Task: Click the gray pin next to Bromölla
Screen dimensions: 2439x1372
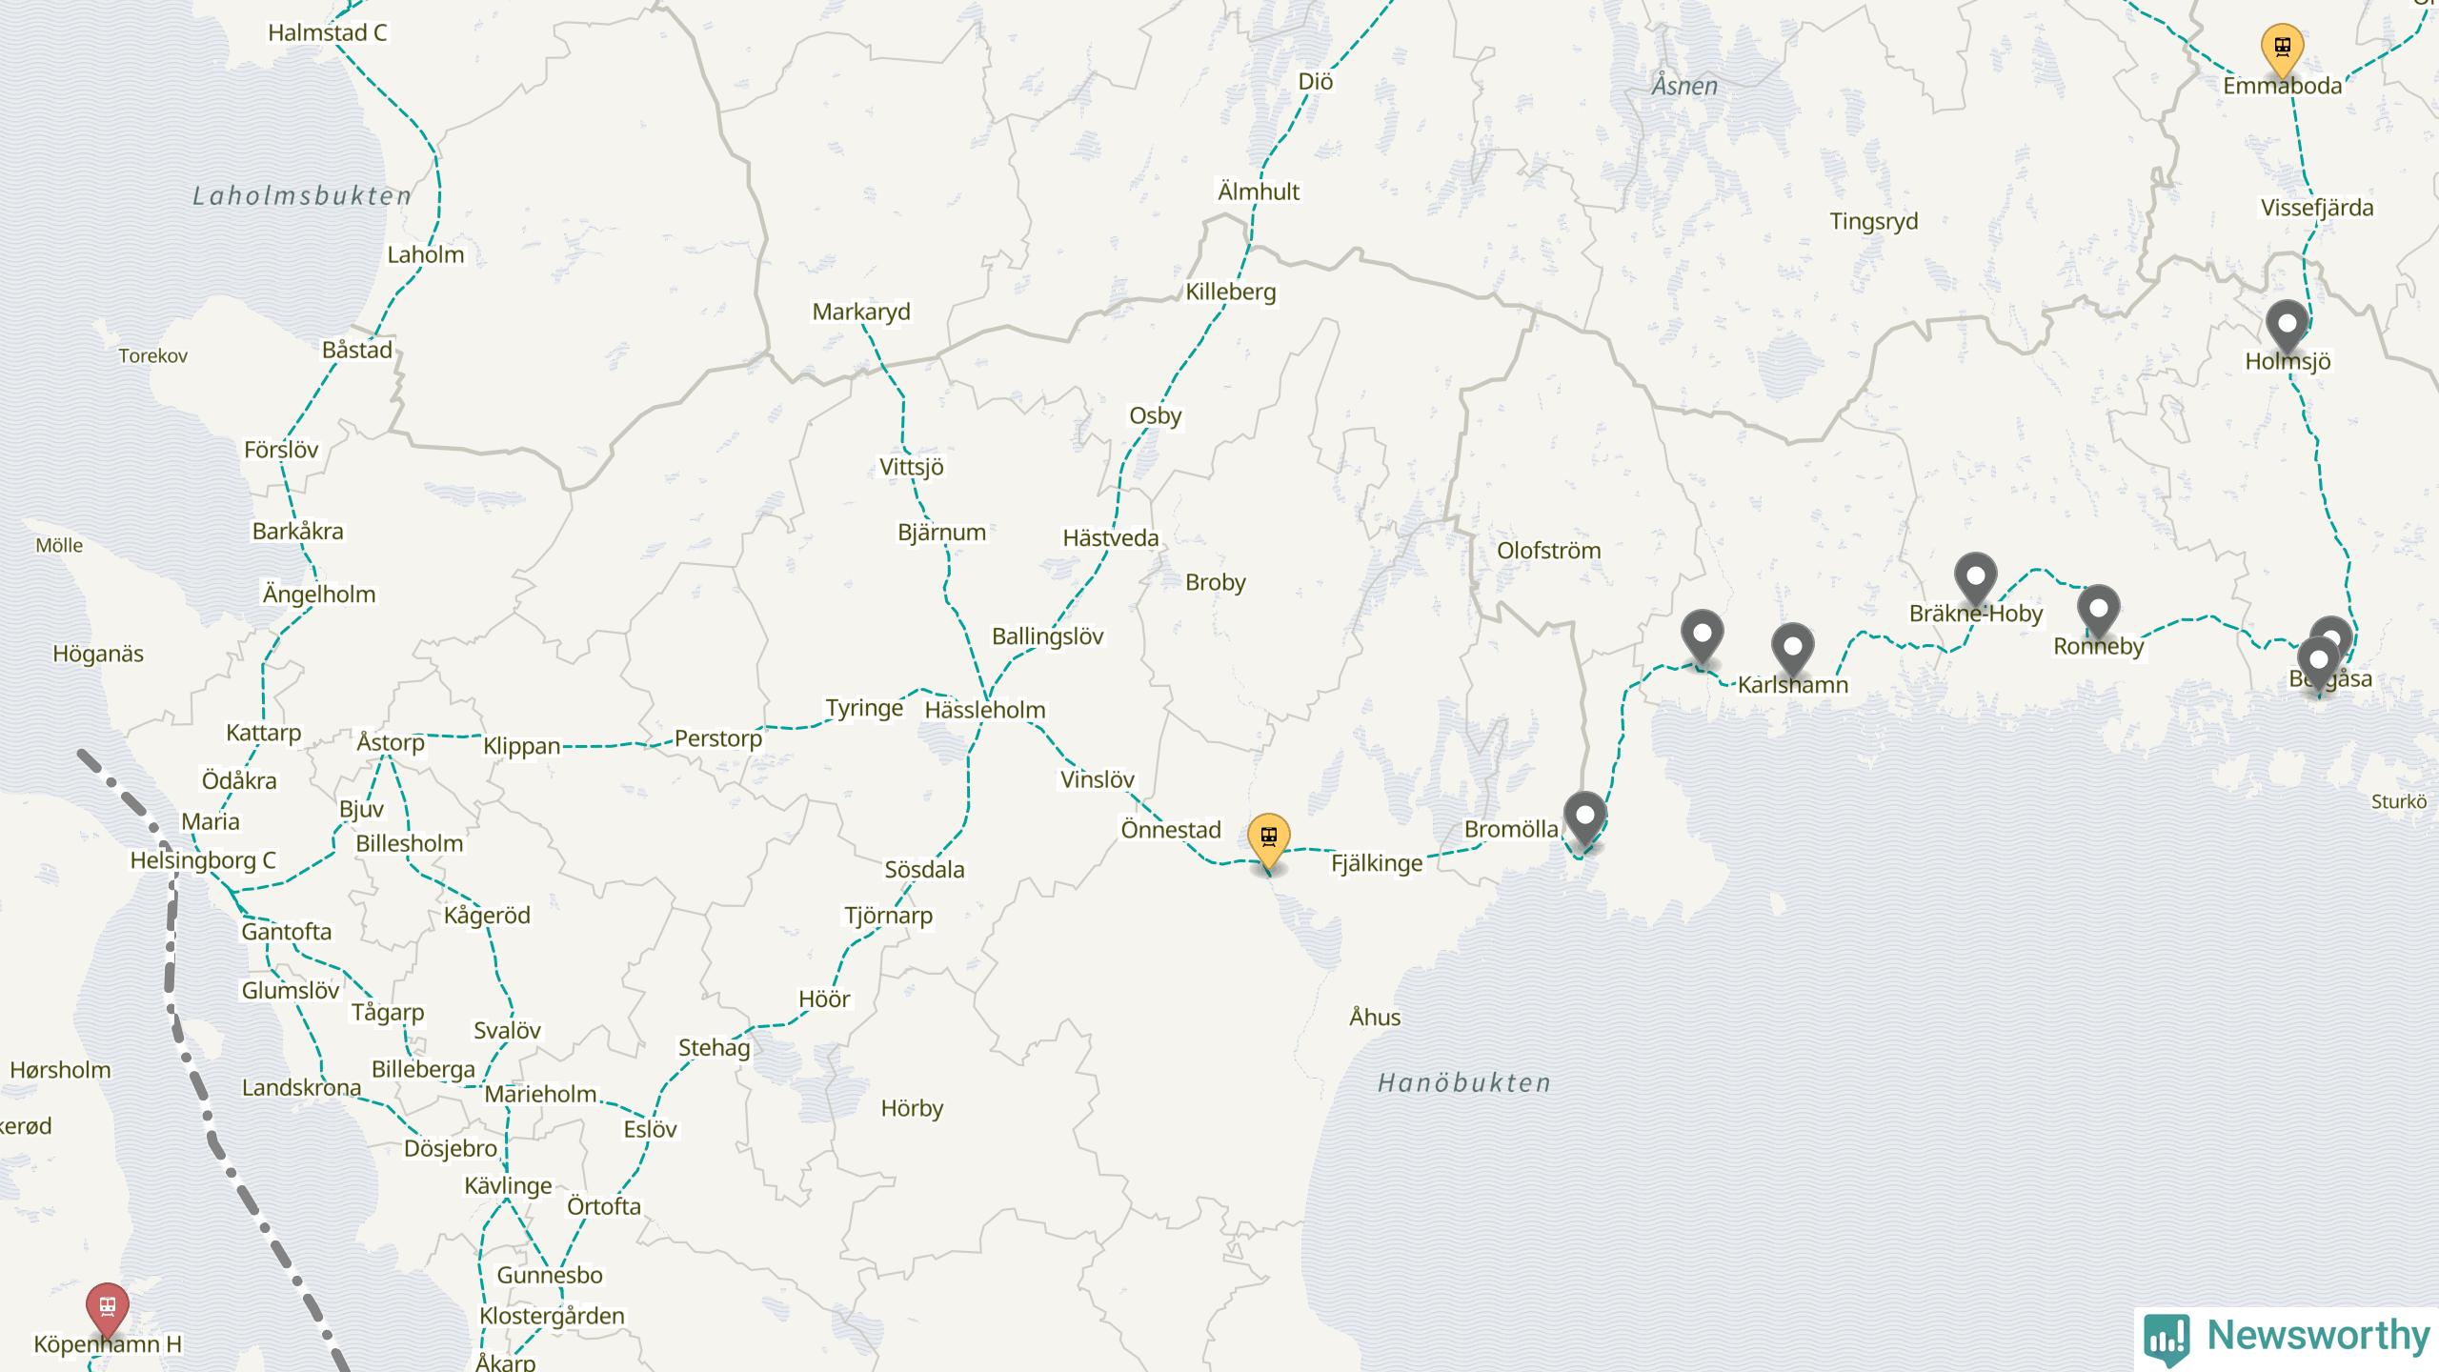Action: 1585,818
